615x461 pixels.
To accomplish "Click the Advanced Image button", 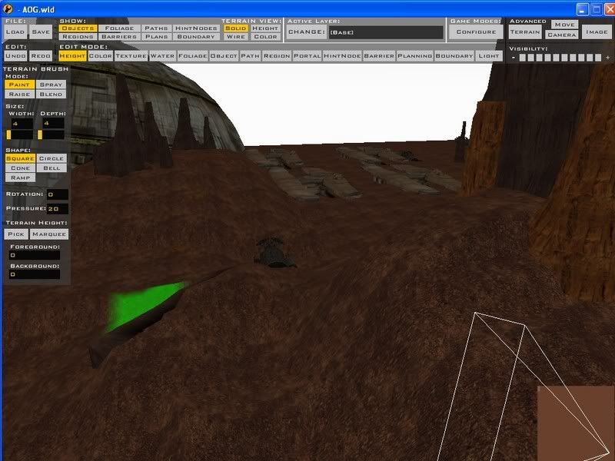I will (597, 32).
